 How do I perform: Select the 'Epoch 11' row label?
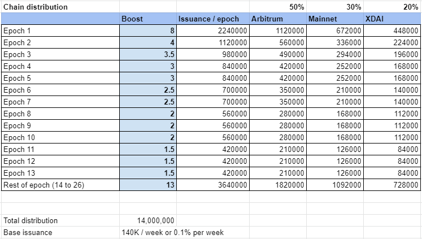[60, 149]
